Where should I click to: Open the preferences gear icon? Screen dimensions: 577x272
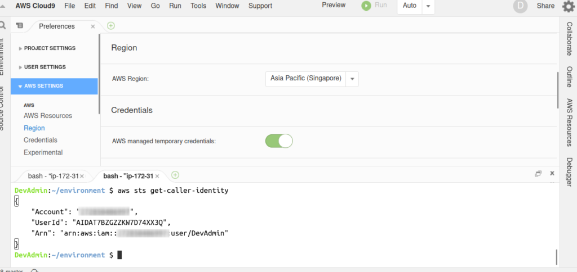569,6
